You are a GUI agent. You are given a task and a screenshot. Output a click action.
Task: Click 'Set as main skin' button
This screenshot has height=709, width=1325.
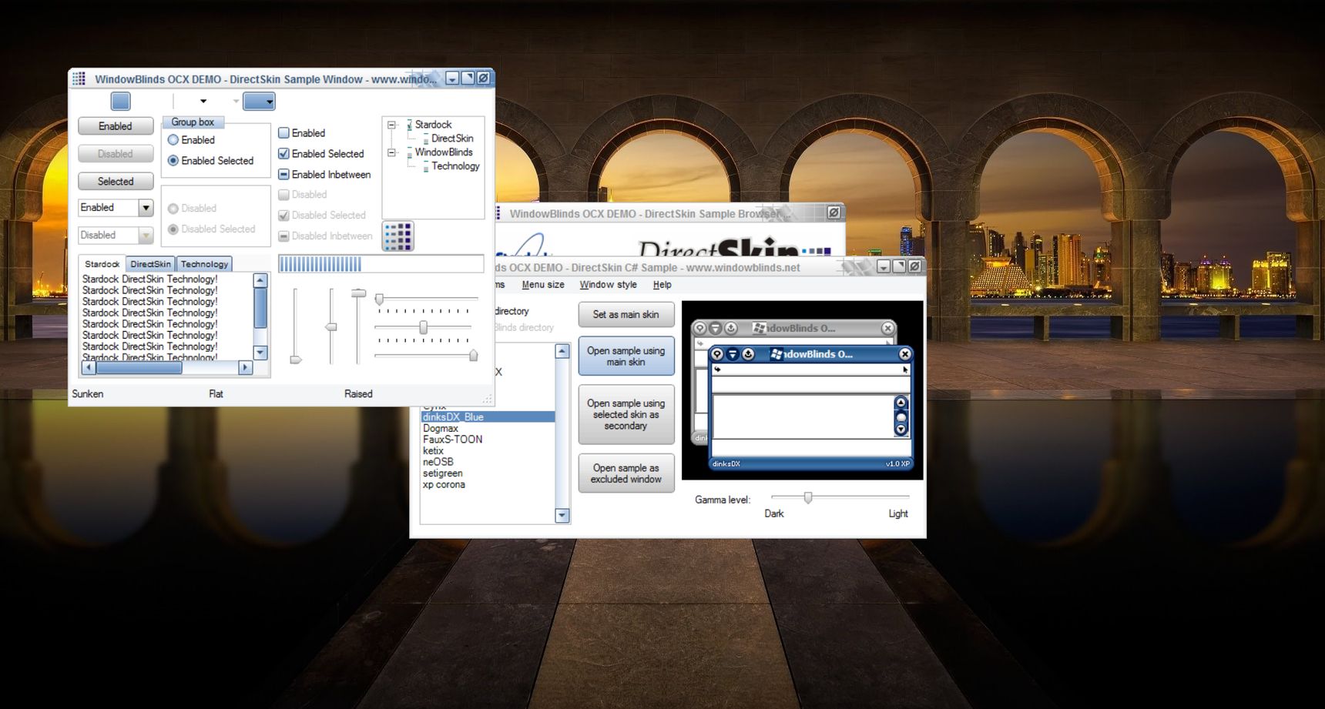tap(626, 314)
